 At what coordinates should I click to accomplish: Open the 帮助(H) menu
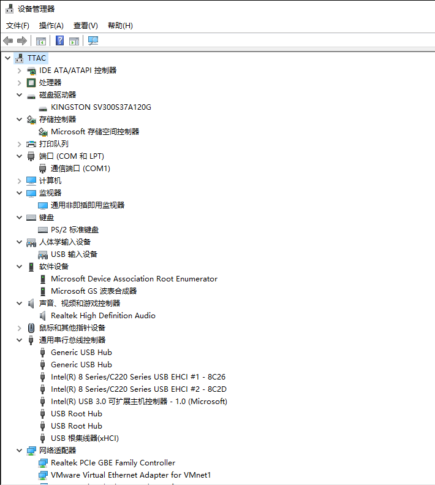coord(120,26)
